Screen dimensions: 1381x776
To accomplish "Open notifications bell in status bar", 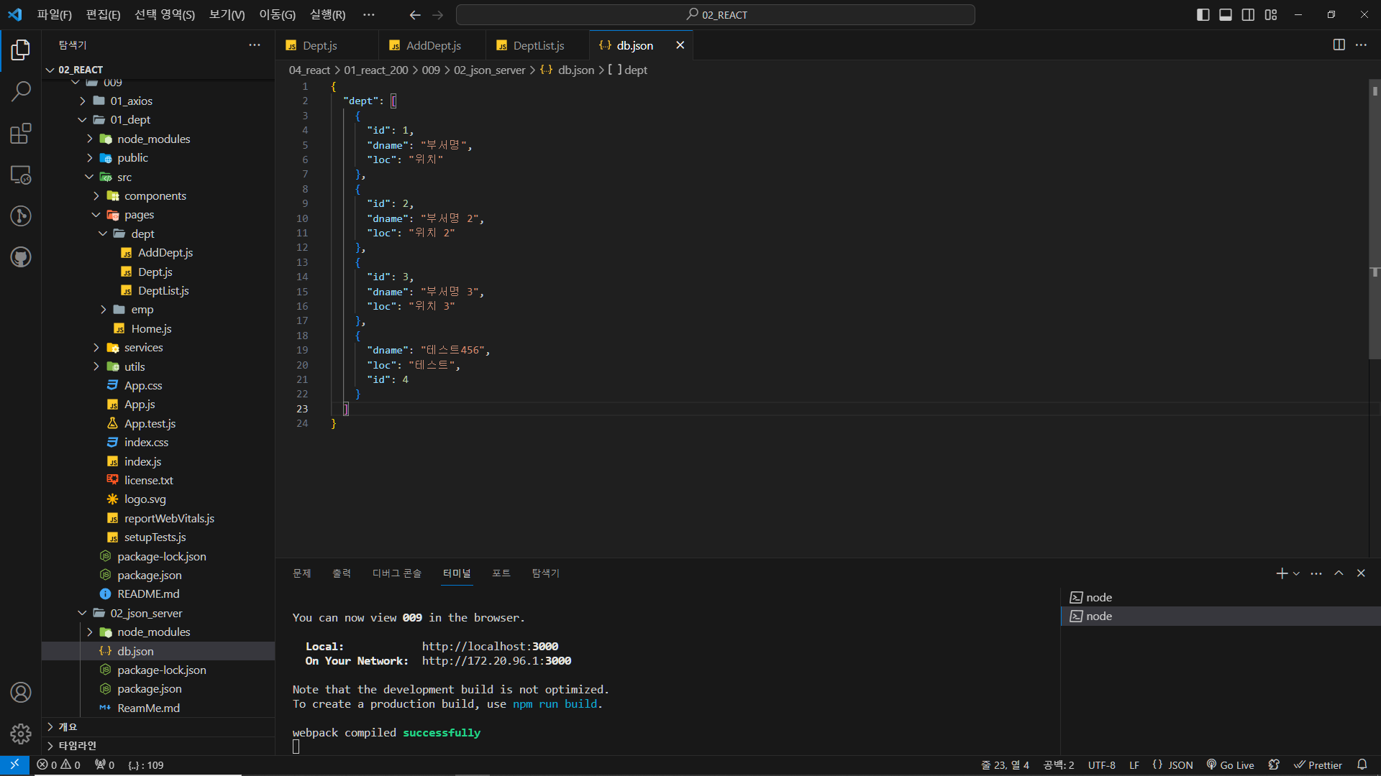I will [1362, 765].
